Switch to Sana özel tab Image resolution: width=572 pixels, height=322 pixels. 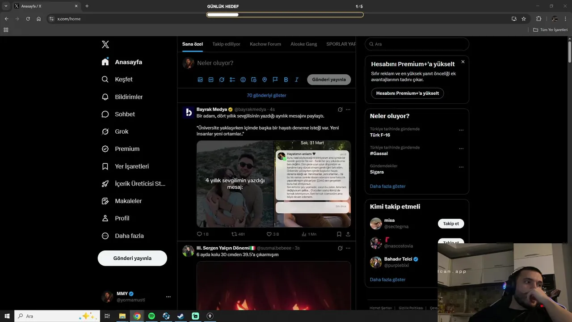click(x=193, y=44)
